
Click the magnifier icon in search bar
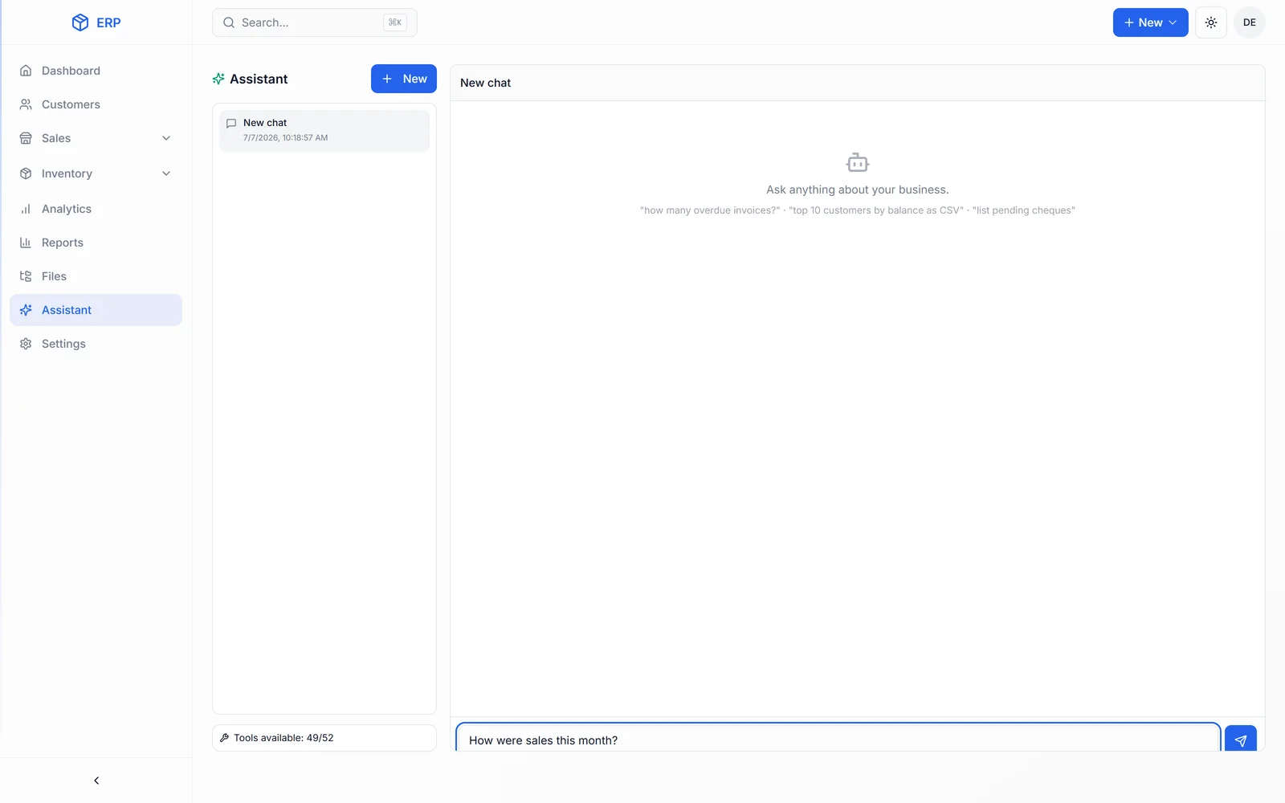[229, 22]
